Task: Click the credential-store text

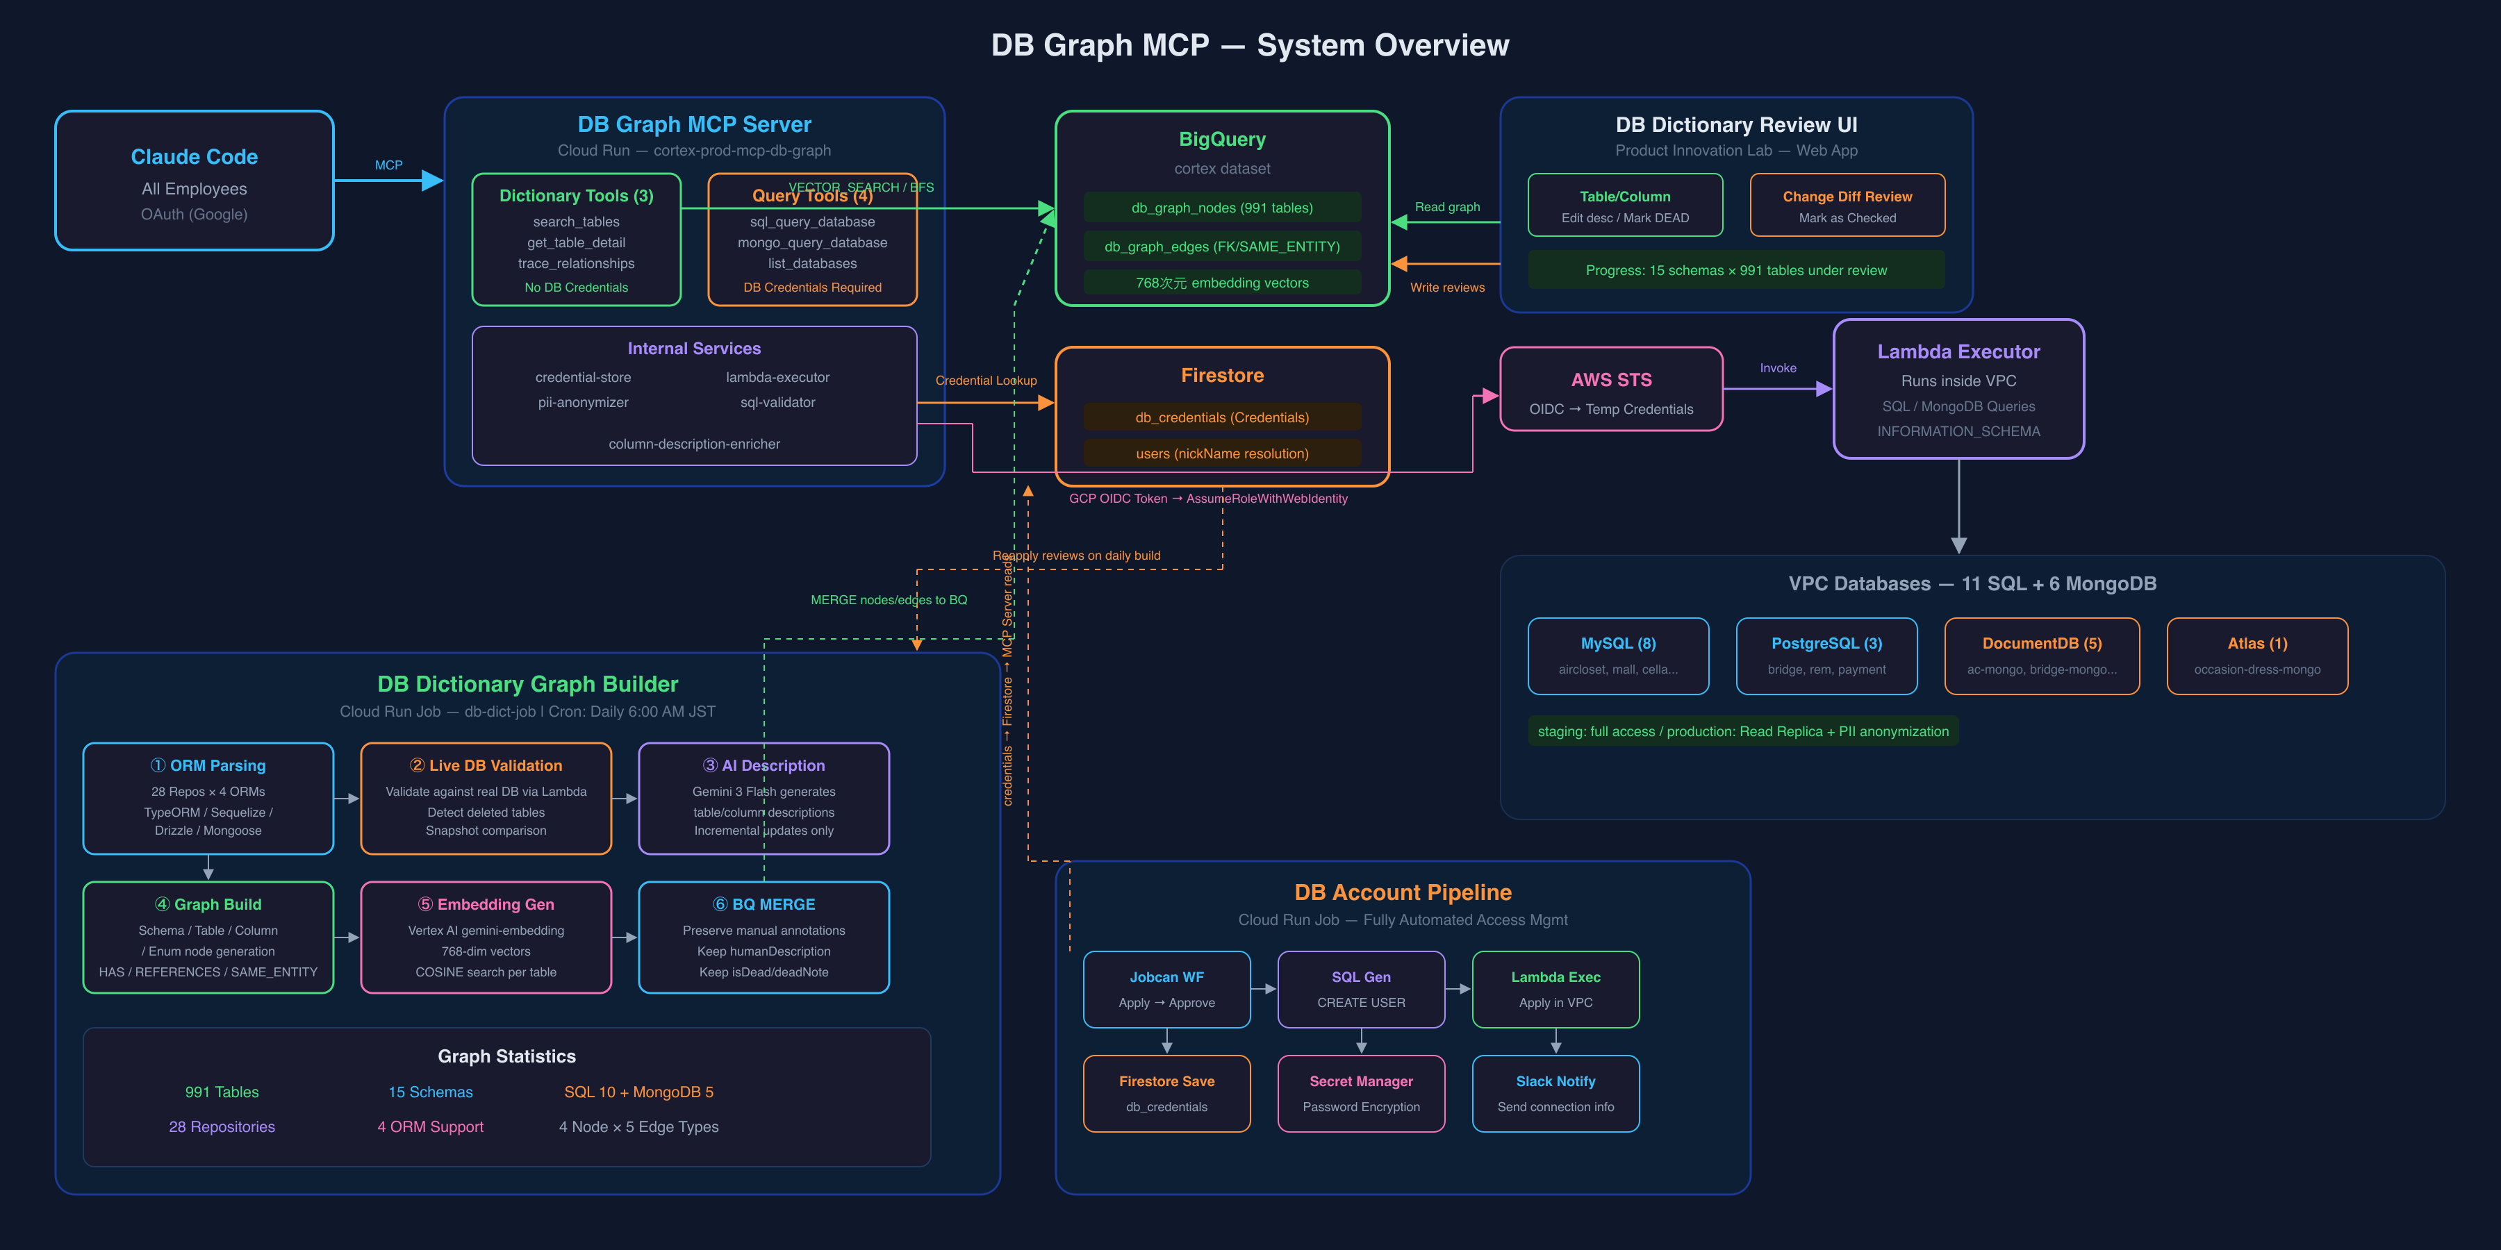Action: click(x=583, y=376)
